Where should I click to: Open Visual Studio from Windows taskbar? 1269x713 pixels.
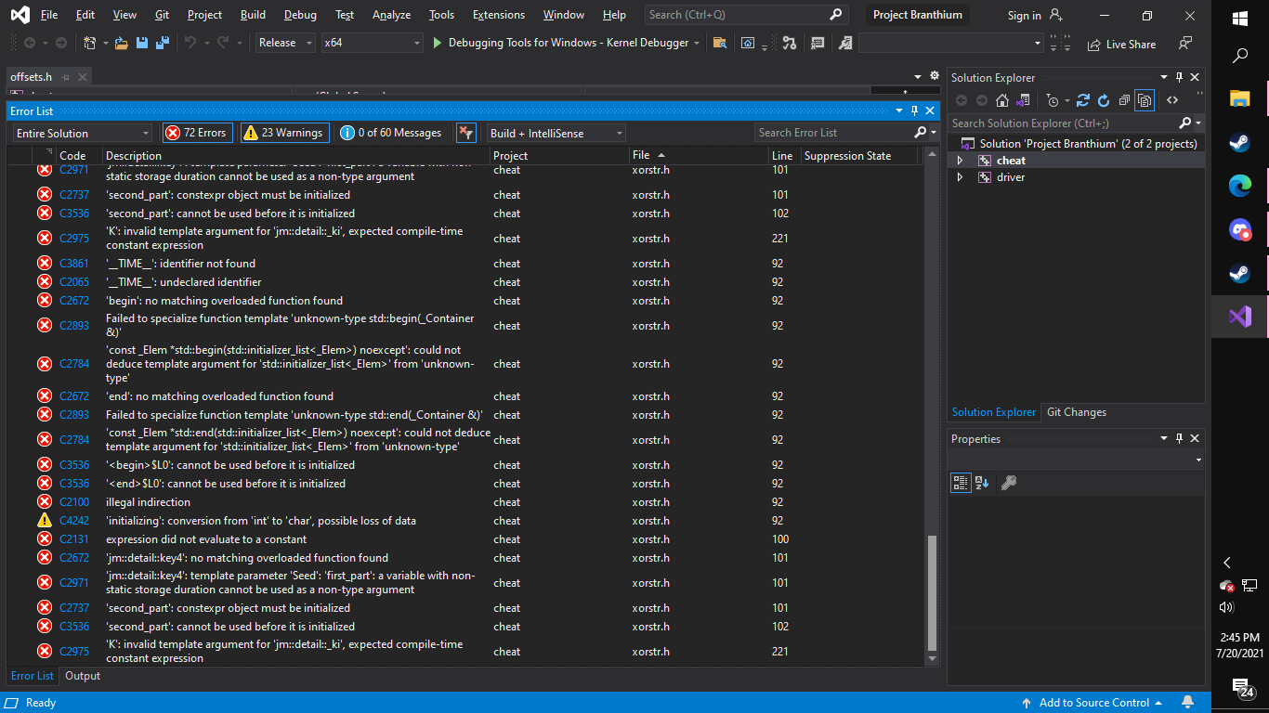tap(1240, 316)
